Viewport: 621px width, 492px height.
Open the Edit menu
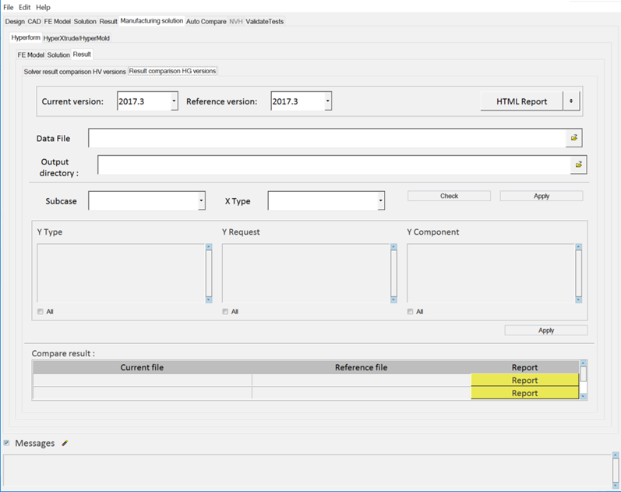[25, 7]
